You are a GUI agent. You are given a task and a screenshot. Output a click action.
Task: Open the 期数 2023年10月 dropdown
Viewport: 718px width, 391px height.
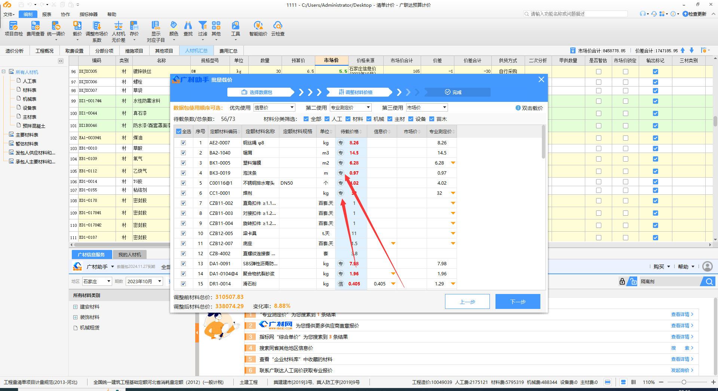click(x=144, y=281)
